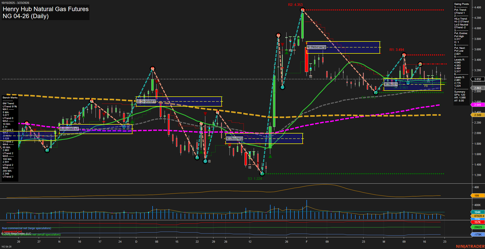Click the pivot low marker at S3 1.224
Image resolution: width=485 pixels, height=249 pixels.
click(262, 174)
